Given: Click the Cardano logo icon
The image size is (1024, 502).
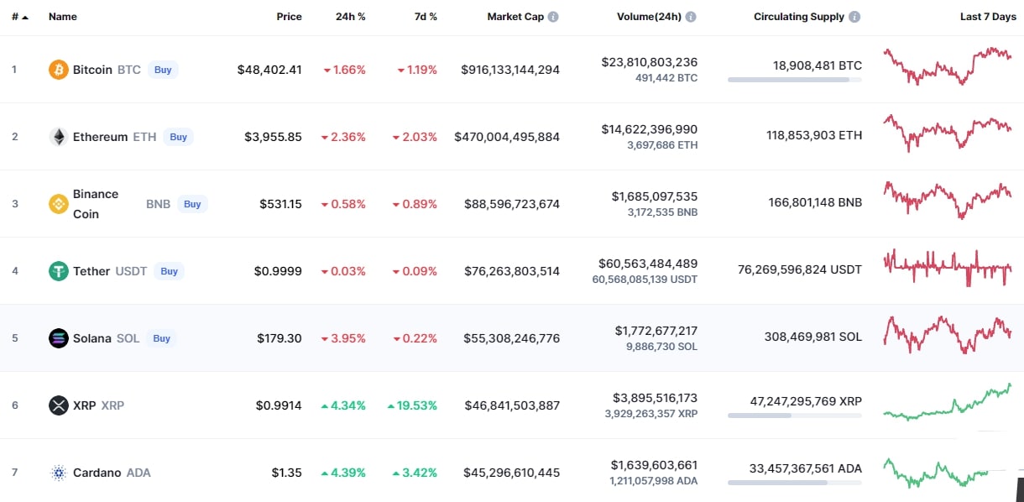Looking at the screenshot, I should [x=59, y=473].
